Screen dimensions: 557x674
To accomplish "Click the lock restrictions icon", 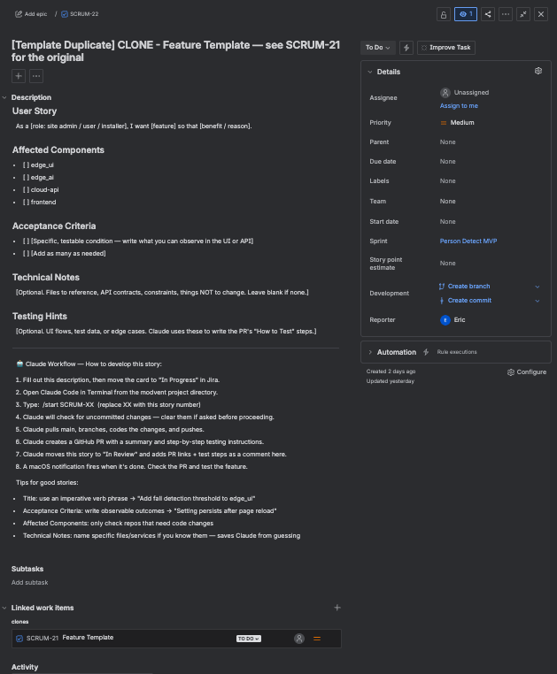I will click(444, 14).
